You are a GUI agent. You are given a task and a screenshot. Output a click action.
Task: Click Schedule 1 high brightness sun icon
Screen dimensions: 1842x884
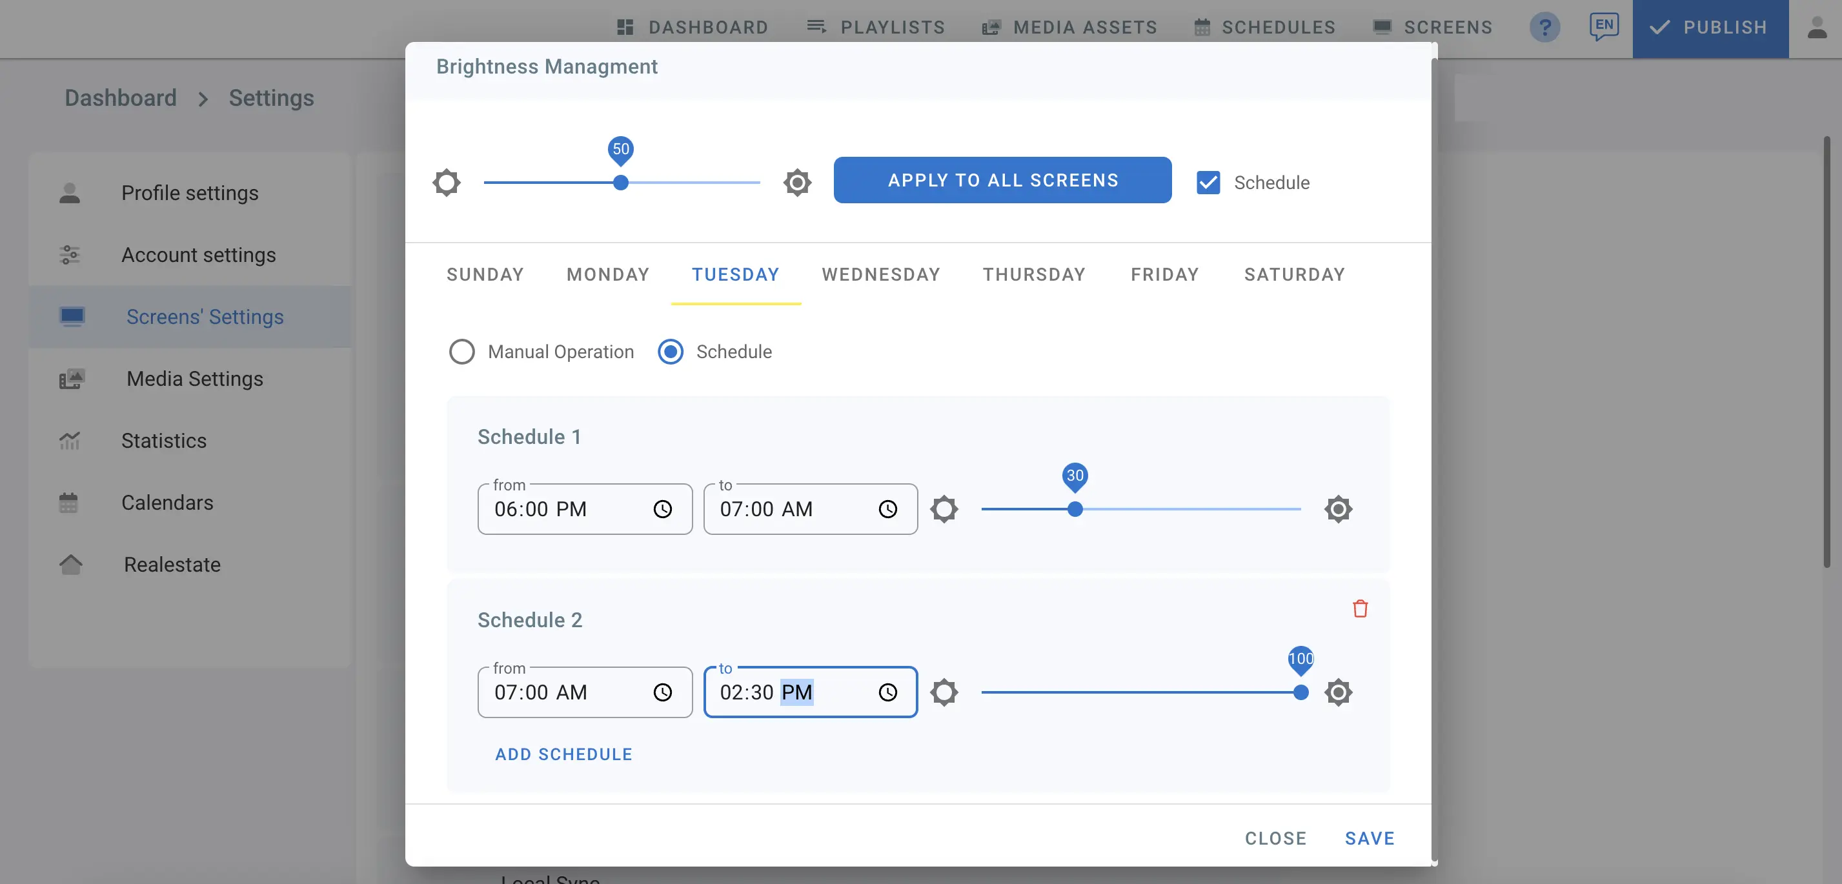1337,509
